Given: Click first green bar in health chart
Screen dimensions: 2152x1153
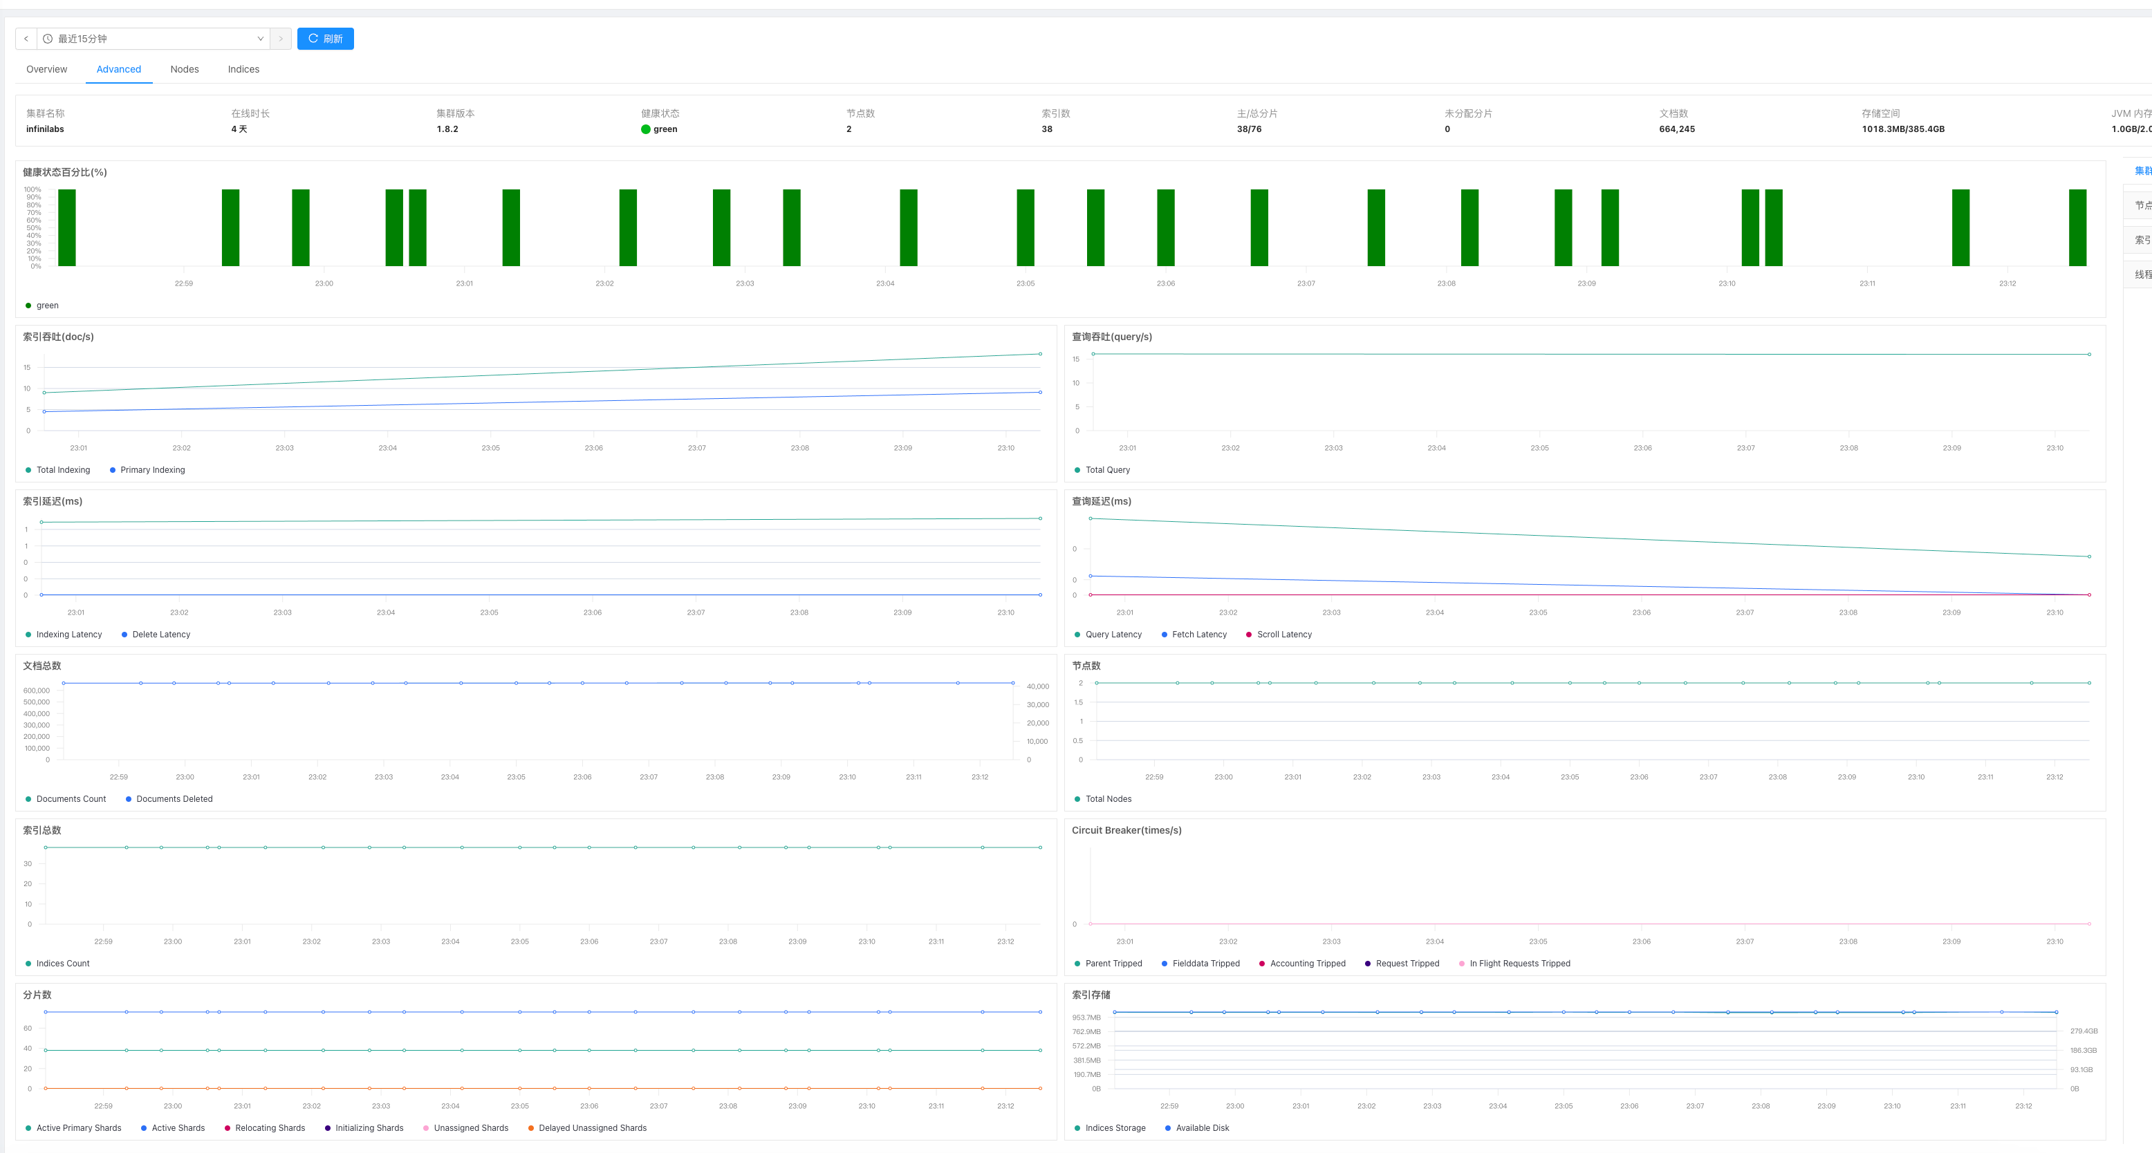Looking at the screenshot, I should (x=67, y=227).
